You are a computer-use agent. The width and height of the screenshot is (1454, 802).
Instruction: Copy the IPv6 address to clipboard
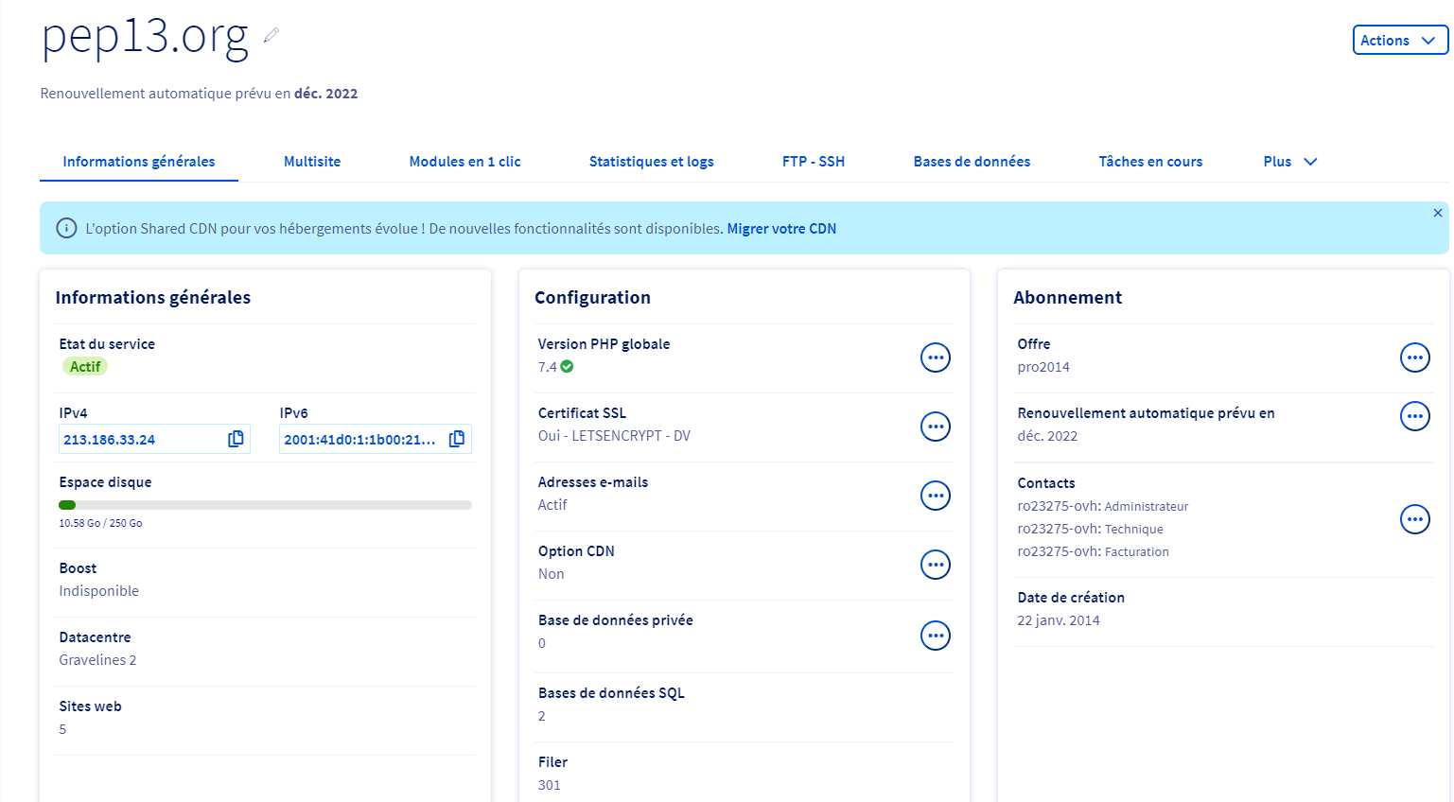457,439
